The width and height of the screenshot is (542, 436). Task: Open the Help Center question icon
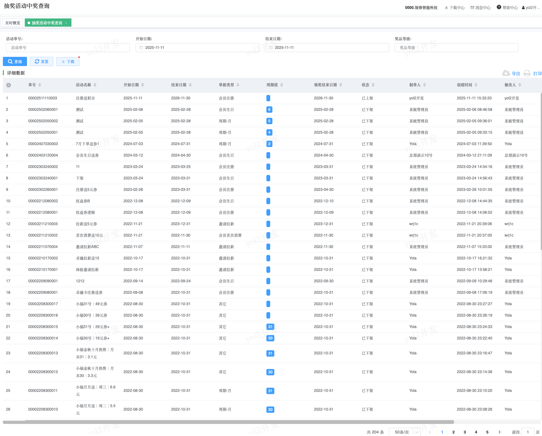(x=499, y=7)
